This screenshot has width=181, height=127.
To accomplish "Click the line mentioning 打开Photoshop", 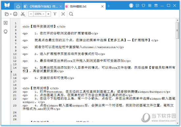I will (96, 92).
